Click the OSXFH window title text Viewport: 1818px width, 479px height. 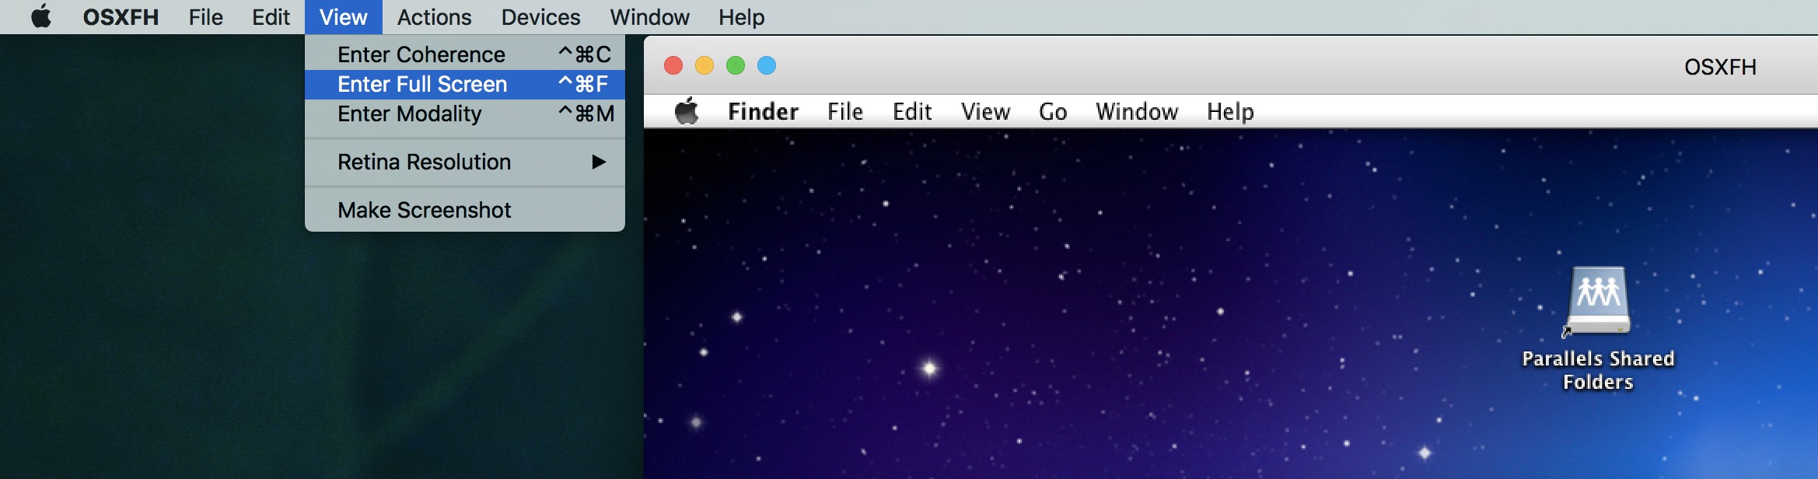(x=1720, y=68)
